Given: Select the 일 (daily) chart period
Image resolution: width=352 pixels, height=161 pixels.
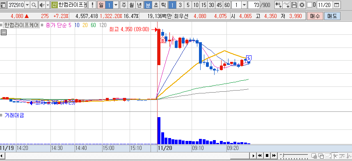Looking at the screenshot, I should click(101, 5).
